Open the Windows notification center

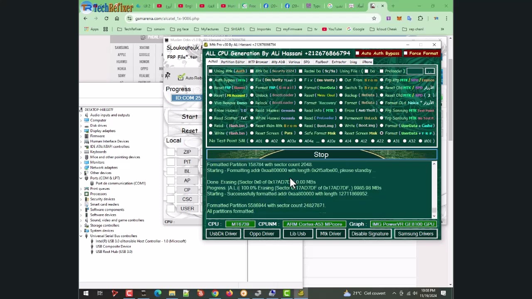coord(444,294)
